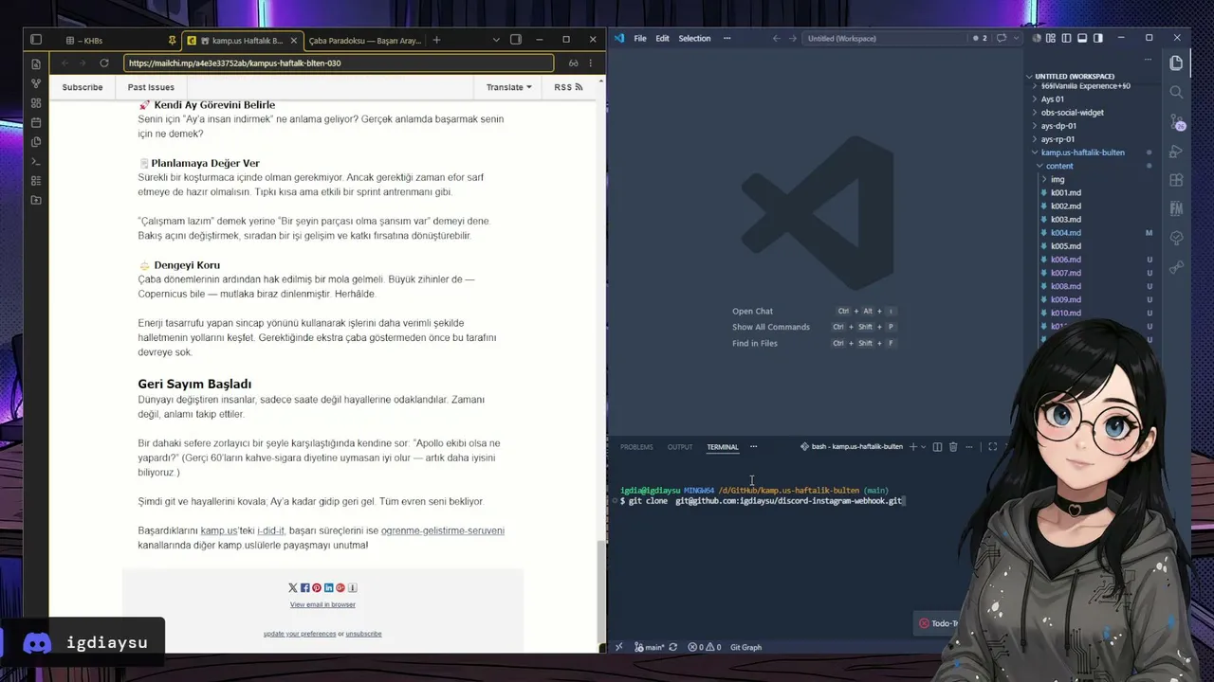The image size is (1214, 682).
Task: Click the update your preferences link
Action: click(x=300, y=634)
